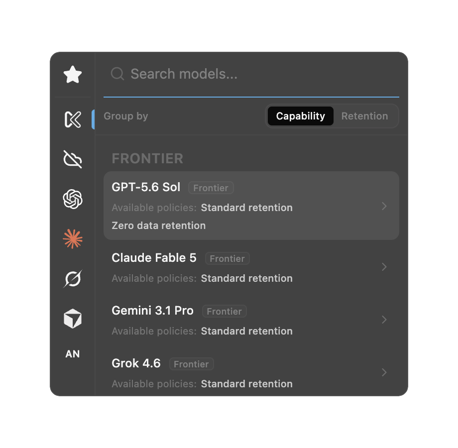The width and height of the screenshot is (458, 448).
Task: Select the orange Anthropic starburst icon
Action: pos(73,239)
